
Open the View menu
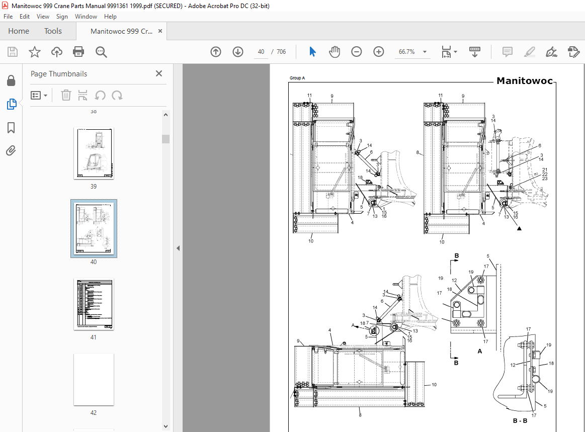coord(43,17)
